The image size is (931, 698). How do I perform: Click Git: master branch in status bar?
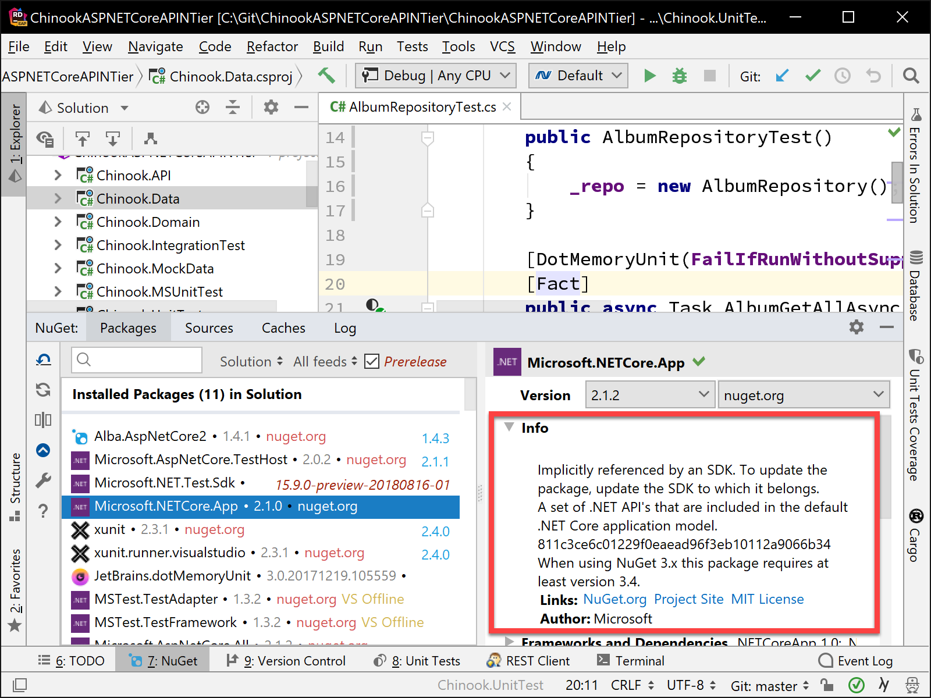tap(769, 686)
